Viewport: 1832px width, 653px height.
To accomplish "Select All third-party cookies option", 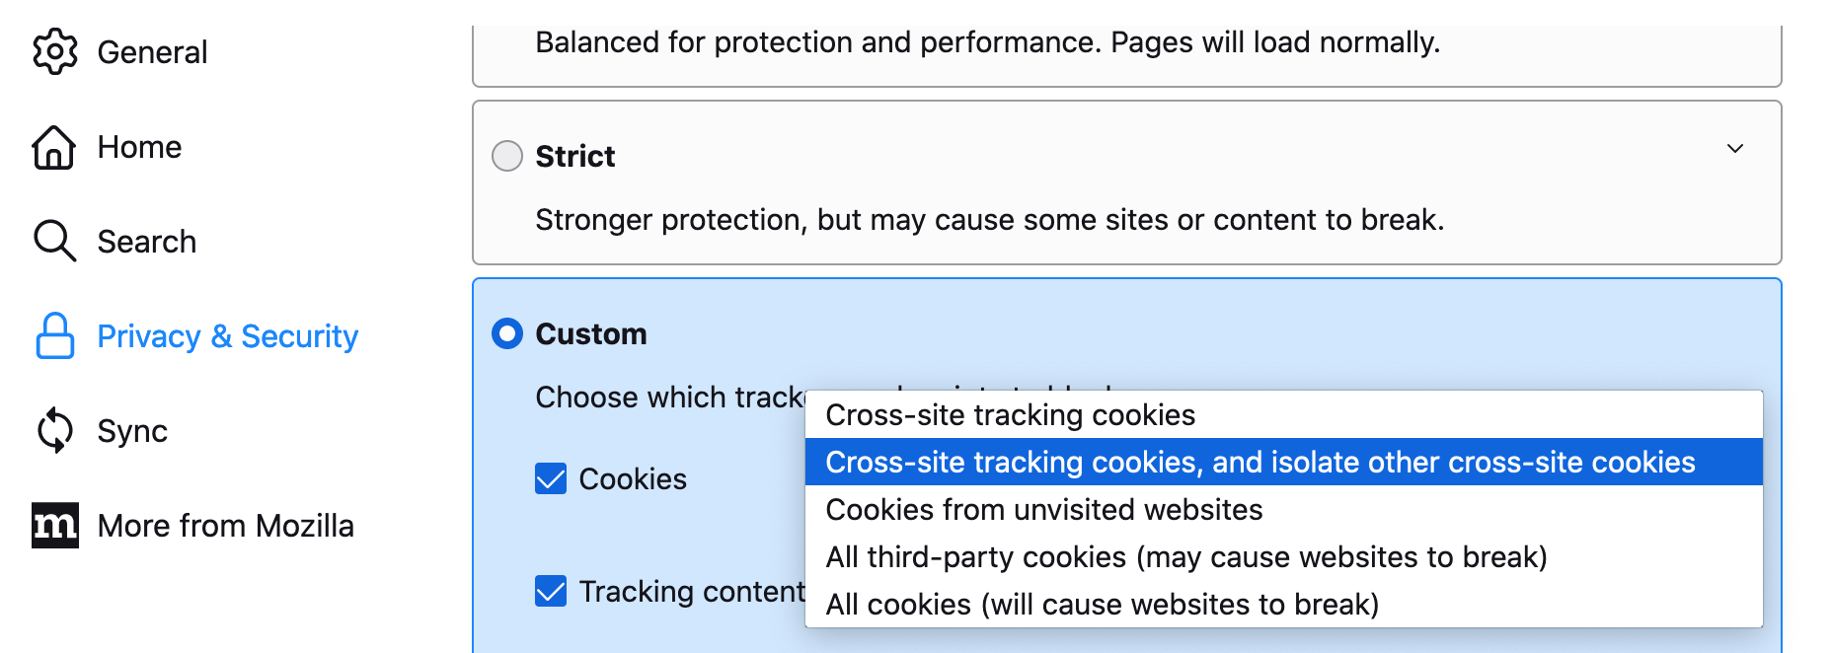I will coord(1186,556).
